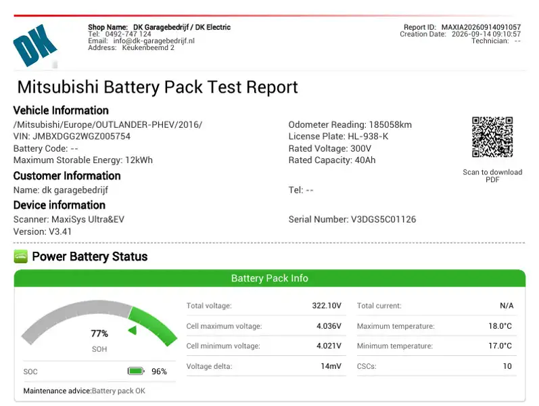Click the green section of the SOH arc
The image size is (539, 406).
click(x=154, y=323)
